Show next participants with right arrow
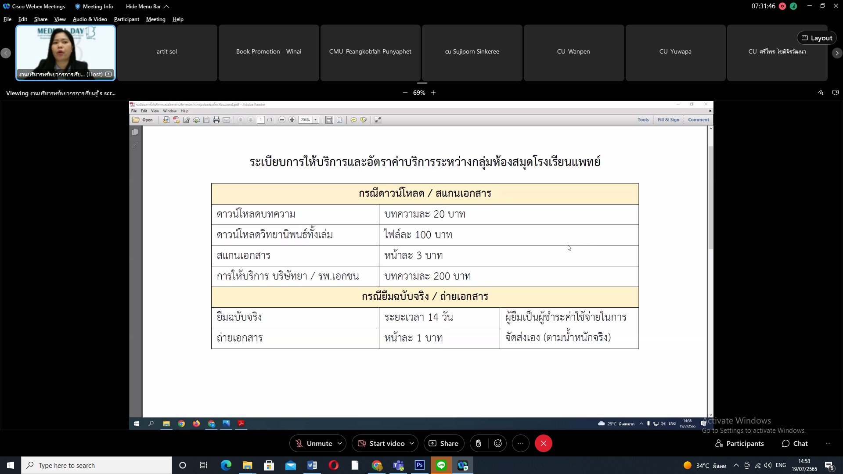 (837, 53)
